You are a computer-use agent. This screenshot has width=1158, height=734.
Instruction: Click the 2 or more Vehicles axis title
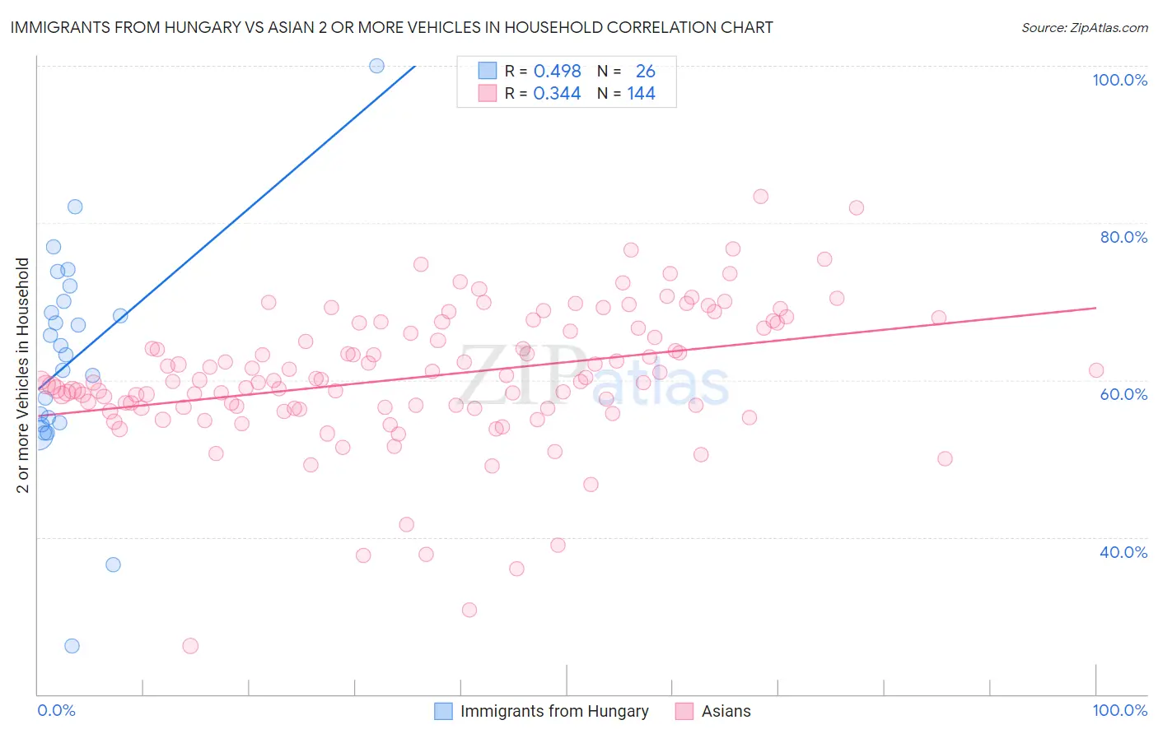(x=23, y=375)
